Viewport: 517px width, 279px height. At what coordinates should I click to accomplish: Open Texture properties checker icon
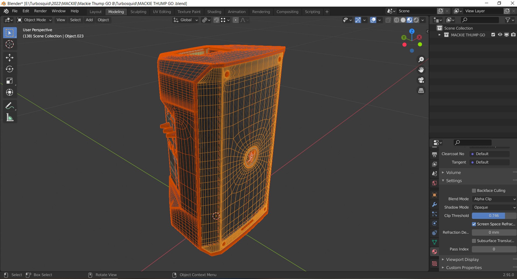[x=434, y=264]
